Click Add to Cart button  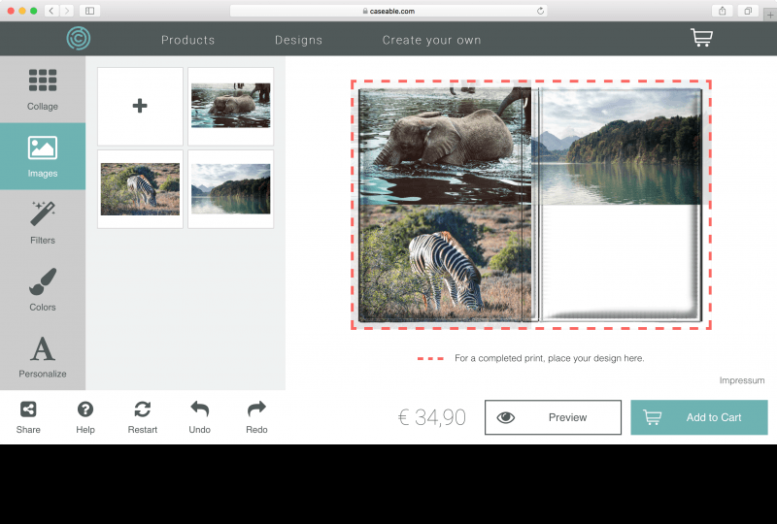699,417
